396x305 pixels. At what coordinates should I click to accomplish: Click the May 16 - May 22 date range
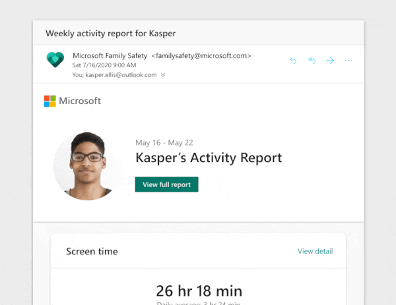164,143
